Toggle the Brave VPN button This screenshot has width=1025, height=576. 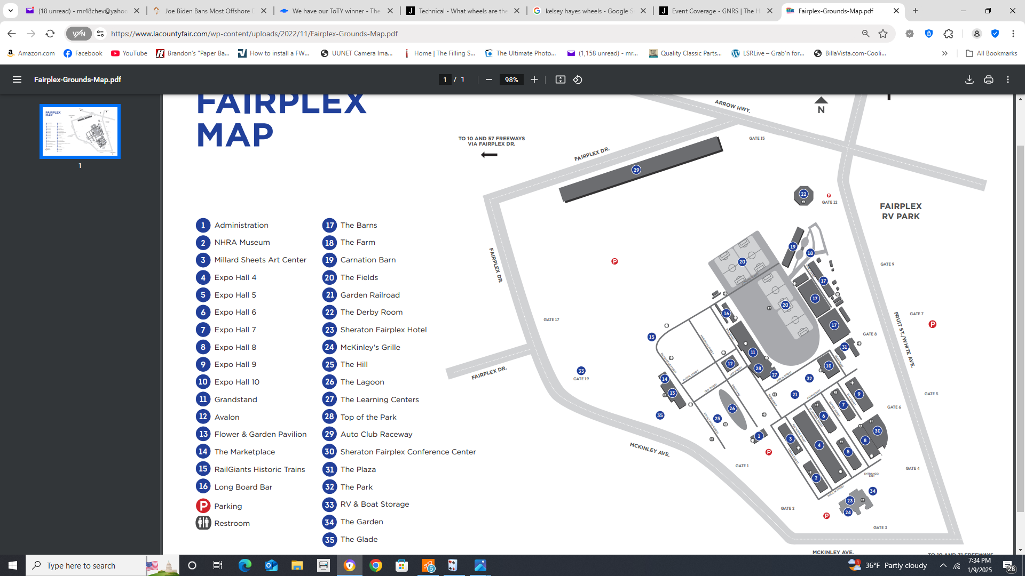(79, 34)
